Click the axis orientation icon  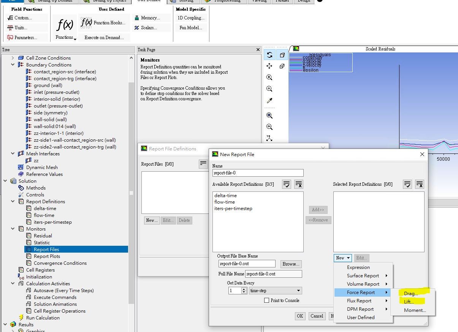coord(269,138)
